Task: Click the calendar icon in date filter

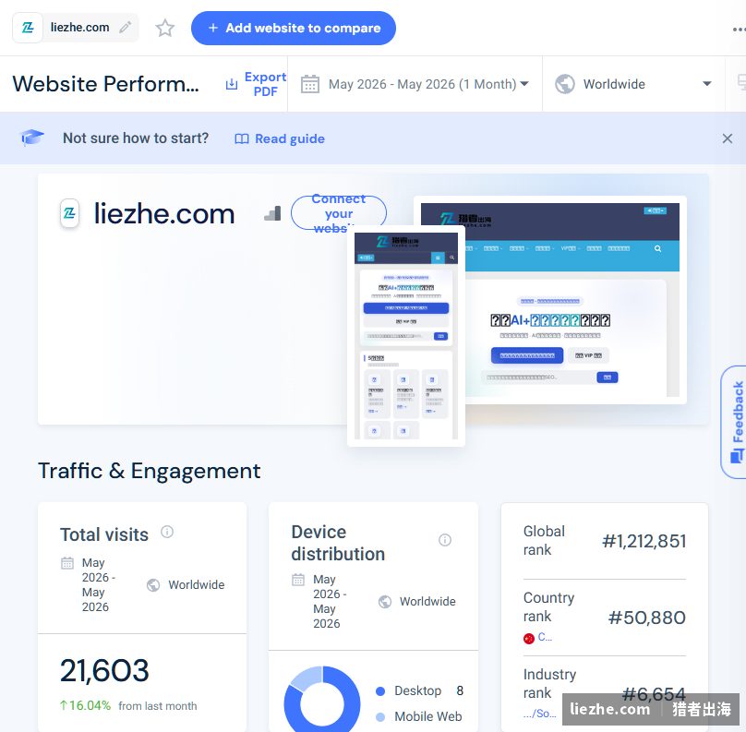Action: point(309,84)
